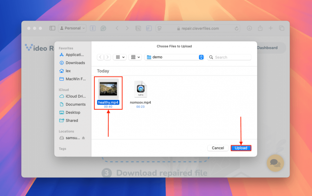Go back to previous folder in dialog
Image resolution: width=312 pixels, height=196 pixels.
coord(100,57)
